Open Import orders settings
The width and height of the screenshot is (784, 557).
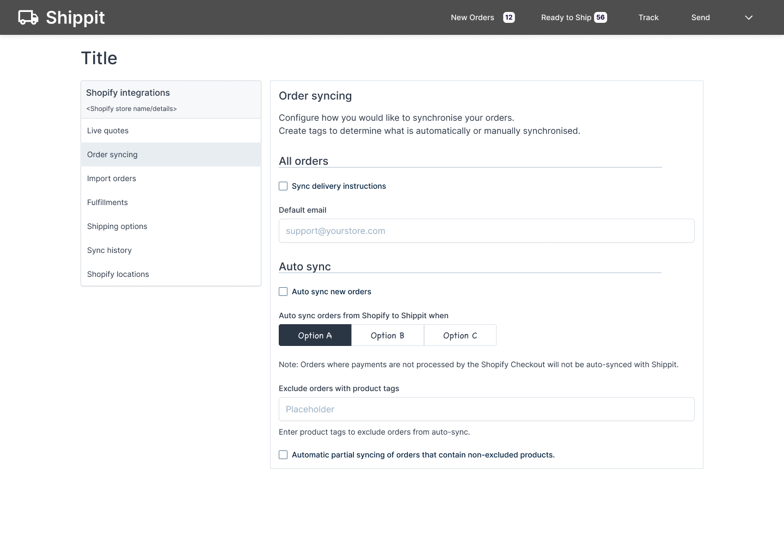171,178
